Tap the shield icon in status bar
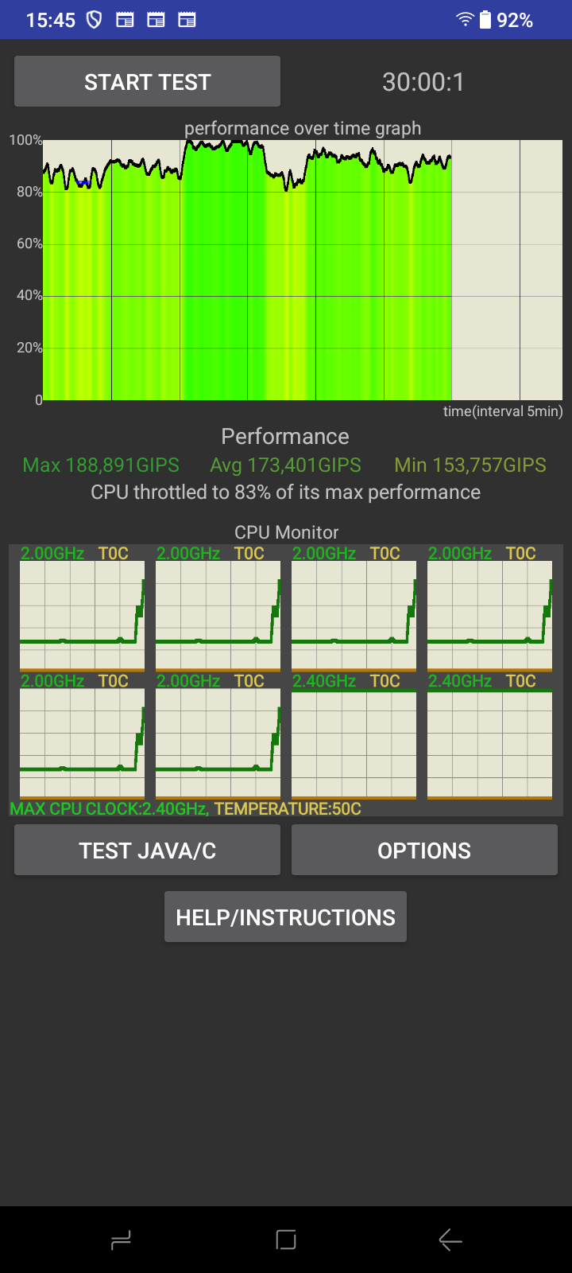 [x=94, y=20]
